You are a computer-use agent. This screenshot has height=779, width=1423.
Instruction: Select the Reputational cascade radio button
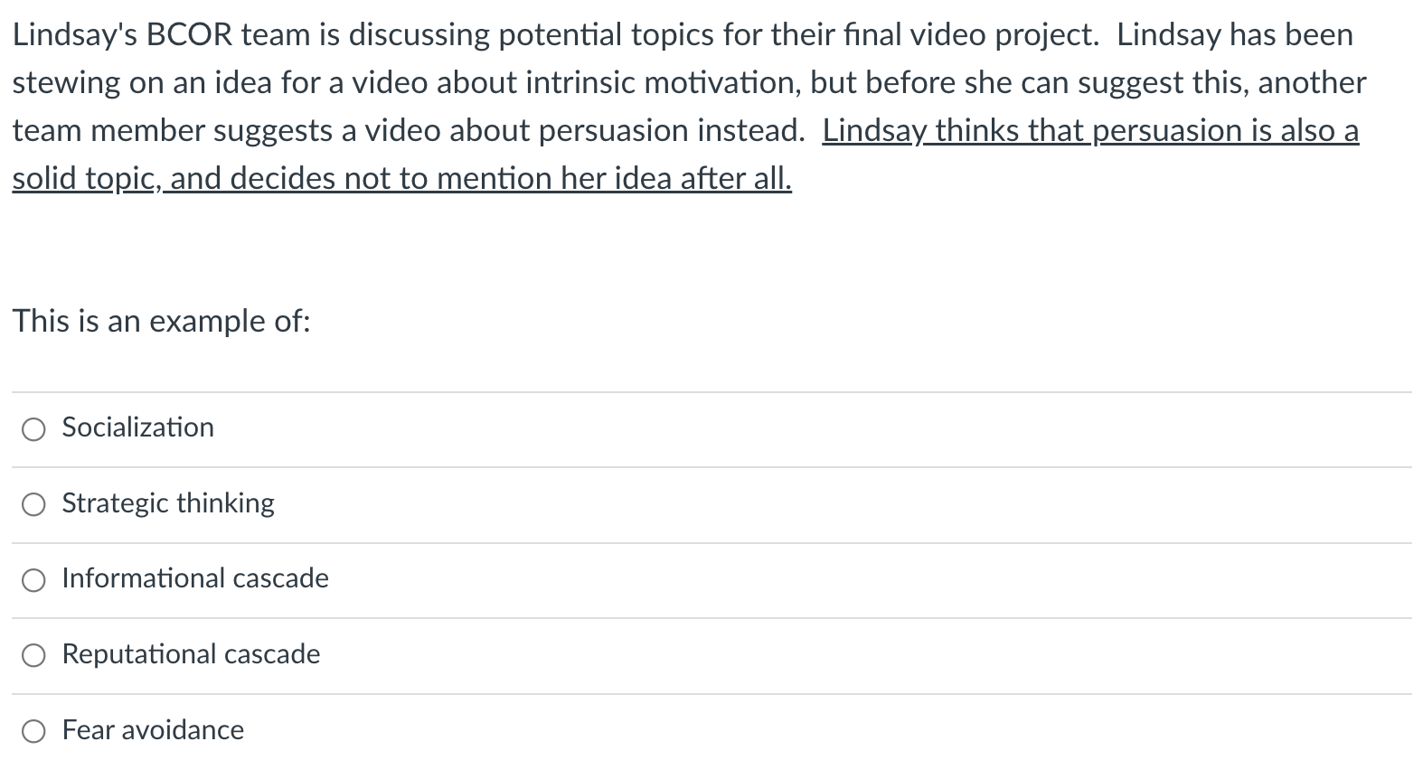coord(33,656)
